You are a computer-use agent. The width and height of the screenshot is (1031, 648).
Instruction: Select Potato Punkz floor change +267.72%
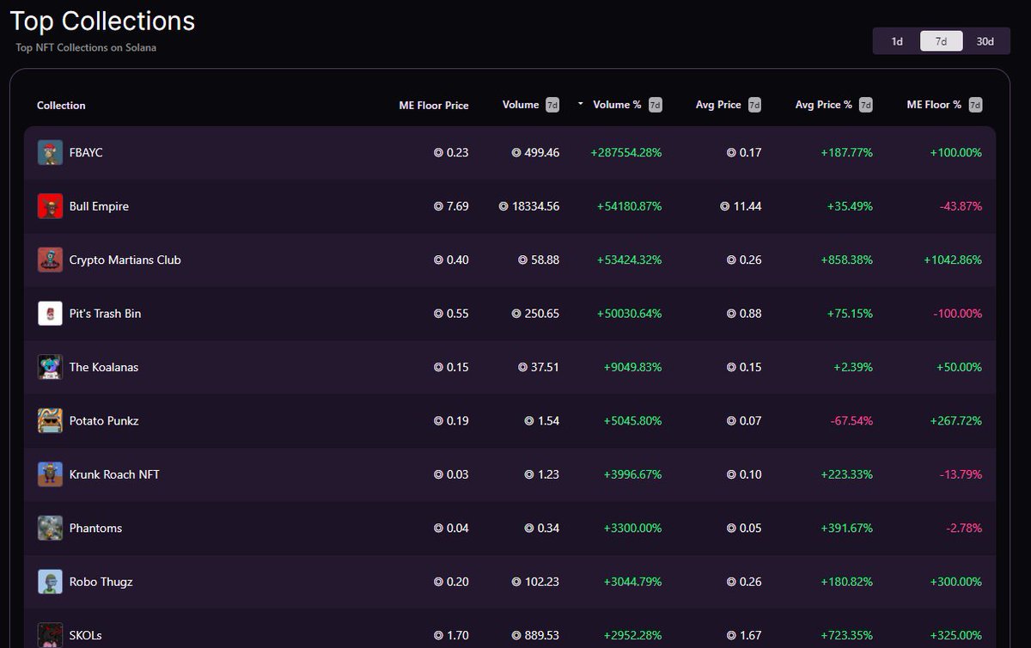(955, 421)
